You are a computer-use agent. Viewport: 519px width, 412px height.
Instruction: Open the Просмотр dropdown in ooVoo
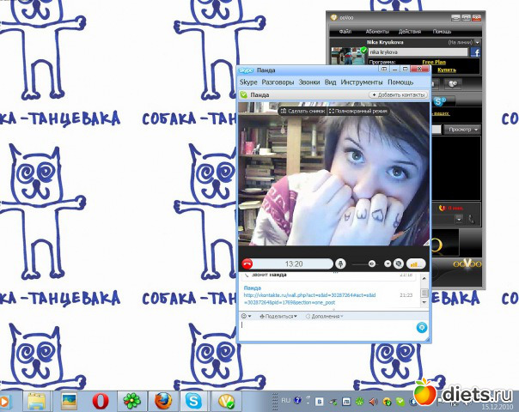tap(461, 129)
